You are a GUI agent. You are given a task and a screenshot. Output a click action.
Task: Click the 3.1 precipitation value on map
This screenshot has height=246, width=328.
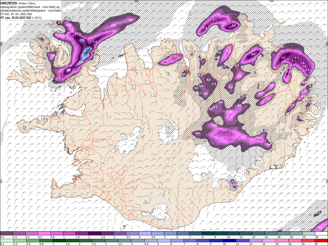[283, 58]
